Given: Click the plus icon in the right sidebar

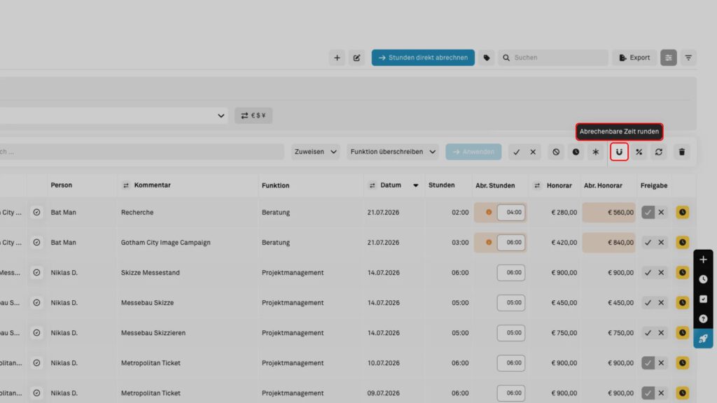Looking at the screenshot, I should (703, 260).
